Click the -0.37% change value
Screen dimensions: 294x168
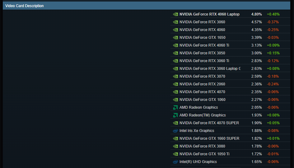click(273, 22)
